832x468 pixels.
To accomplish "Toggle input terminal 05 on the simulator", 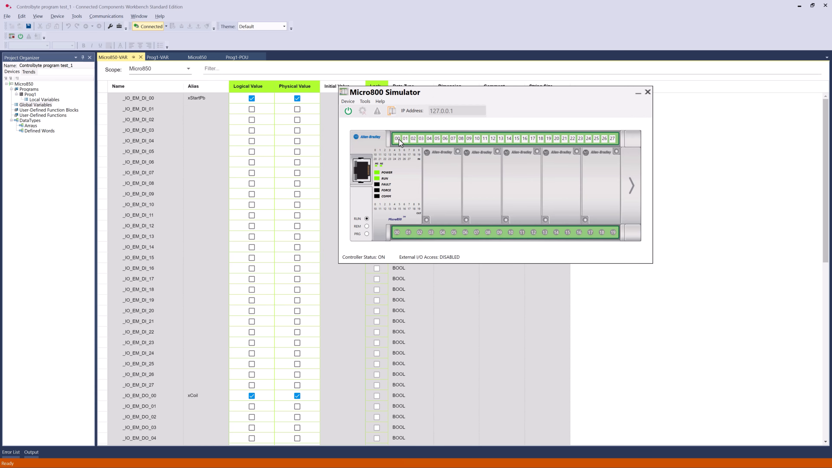I will click(x=437, y=138).
